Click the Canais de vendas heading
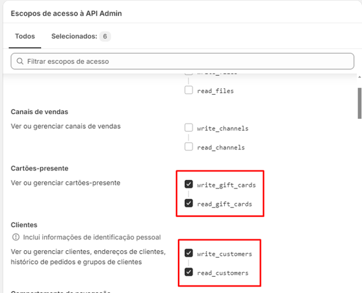 [39, 112]
